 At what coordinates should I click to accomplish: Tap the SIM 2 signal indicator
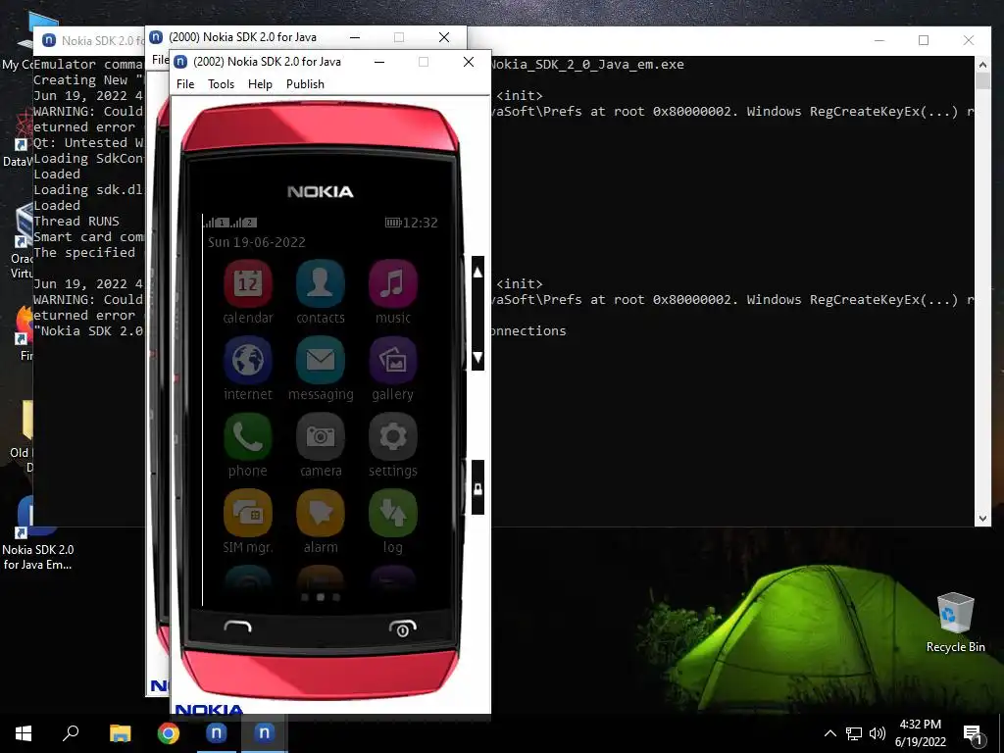(244, 223)
